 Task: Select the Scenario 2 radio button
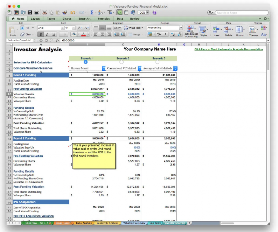122,62
